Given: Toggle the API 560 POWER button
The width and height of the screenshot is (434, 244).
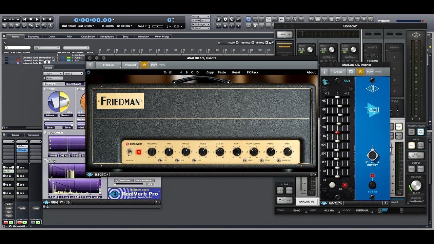Looking at the screenshot, I should pos(372,185).
